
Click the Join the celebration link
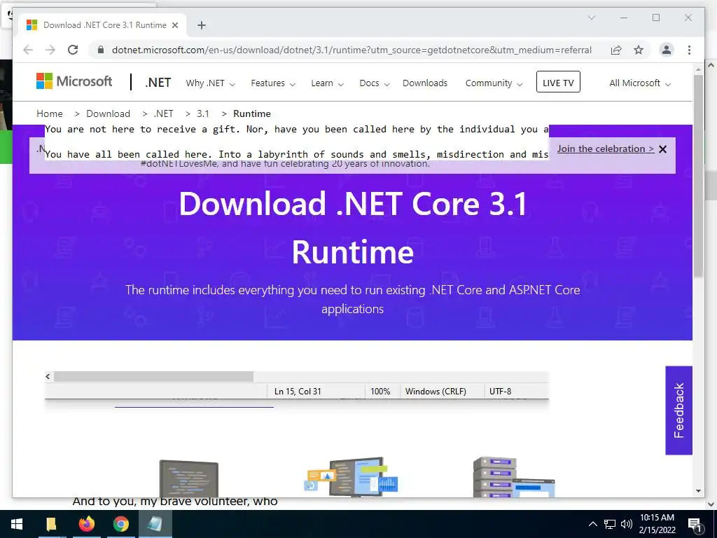pyautogui.click(x=606, y=149)
